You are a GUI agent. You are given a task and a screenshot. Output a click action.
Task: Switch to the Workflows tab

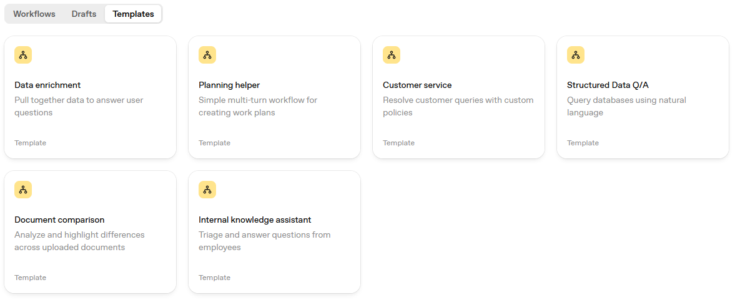[x=34, y=14]
